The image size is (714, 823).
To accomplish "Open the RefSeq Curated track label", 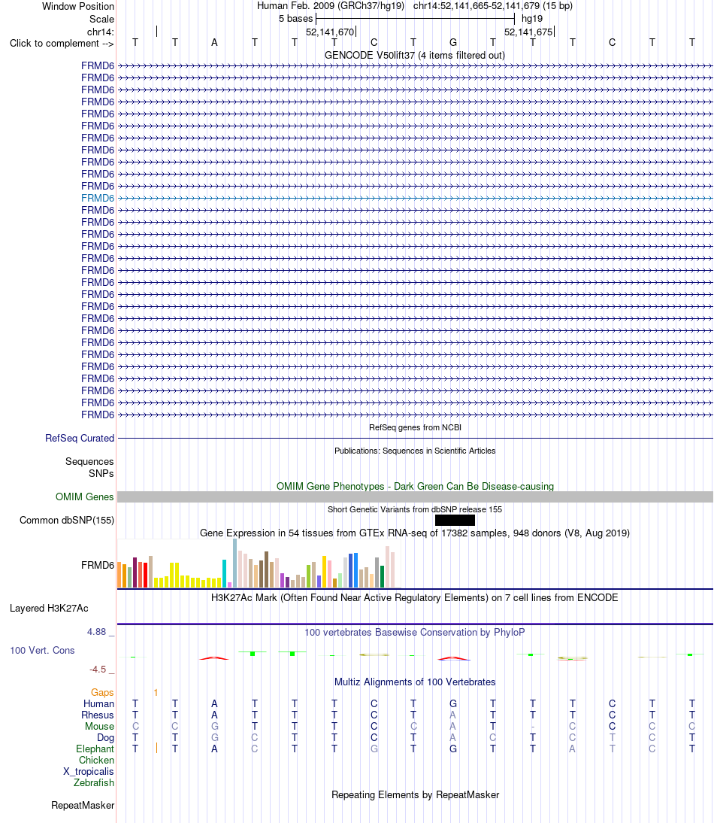I will coord(79,439).
